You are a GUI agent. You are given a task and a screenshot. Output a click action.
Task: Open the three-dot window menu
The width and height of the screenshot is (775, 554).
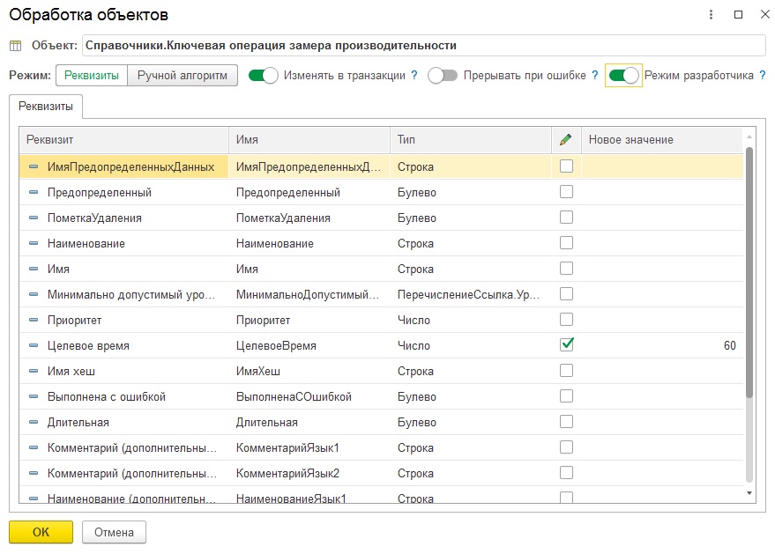pyautogui.click(x=712, y=15)
